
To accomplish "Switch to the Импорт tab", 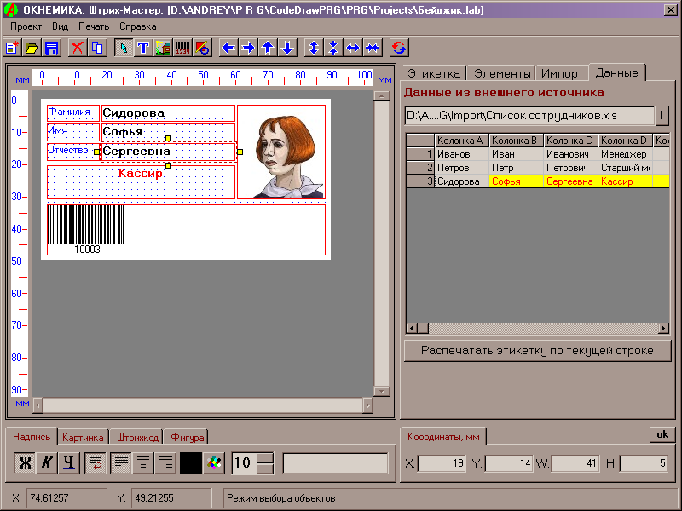I will point(563,72).
